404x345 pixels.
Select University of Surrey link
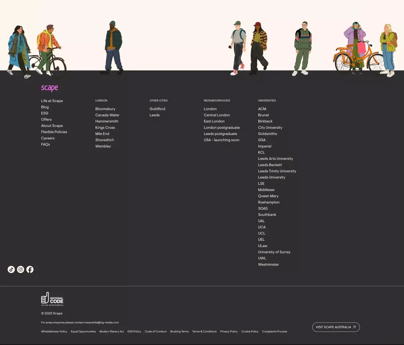point(274,252)
